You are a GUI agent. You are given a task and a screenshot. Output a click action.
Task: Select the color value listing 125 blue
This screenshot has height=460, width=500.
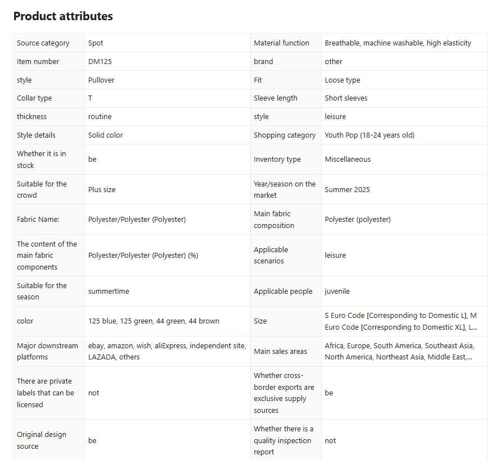pyautogui.click(x=154, y=321)
